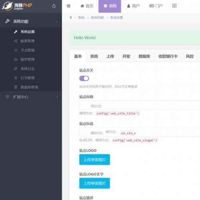Switch to the 收款银行卡 tab

point(168,56)
